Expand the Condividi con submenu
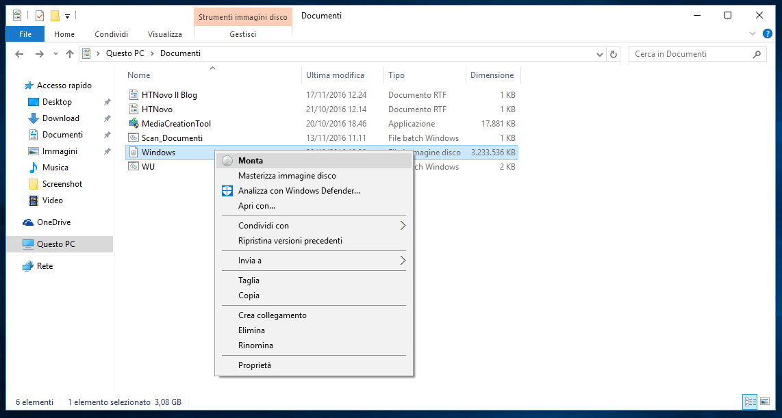This screenshot has height=418, width=782. pyautogui.click(x=314, y=226)
